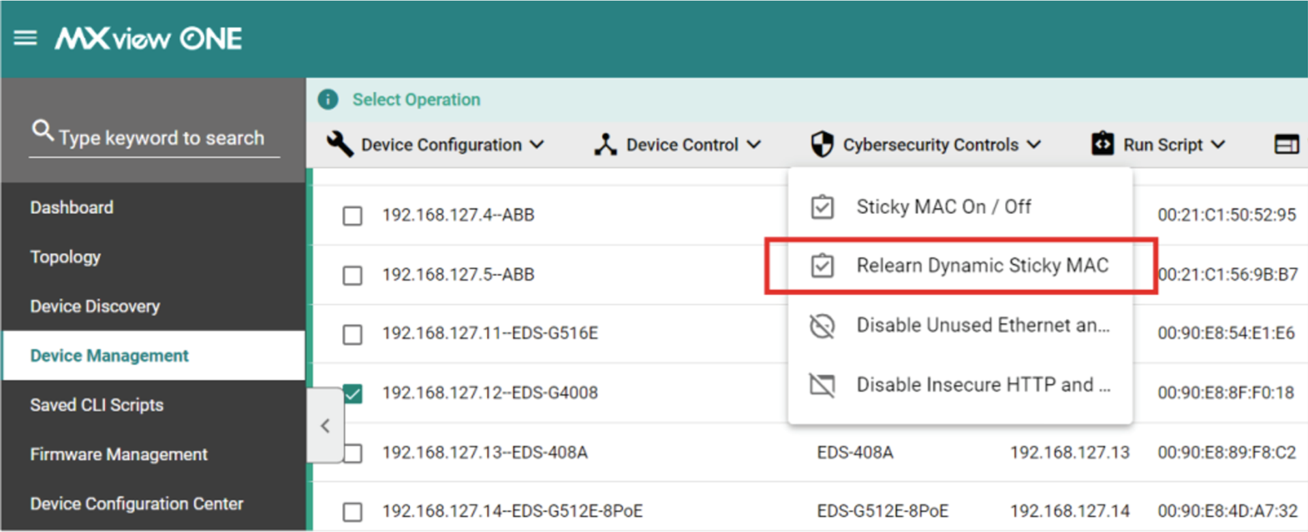
Task: Click MAC address 00:21:C1:50:52:95
Action: point(1227,215)
